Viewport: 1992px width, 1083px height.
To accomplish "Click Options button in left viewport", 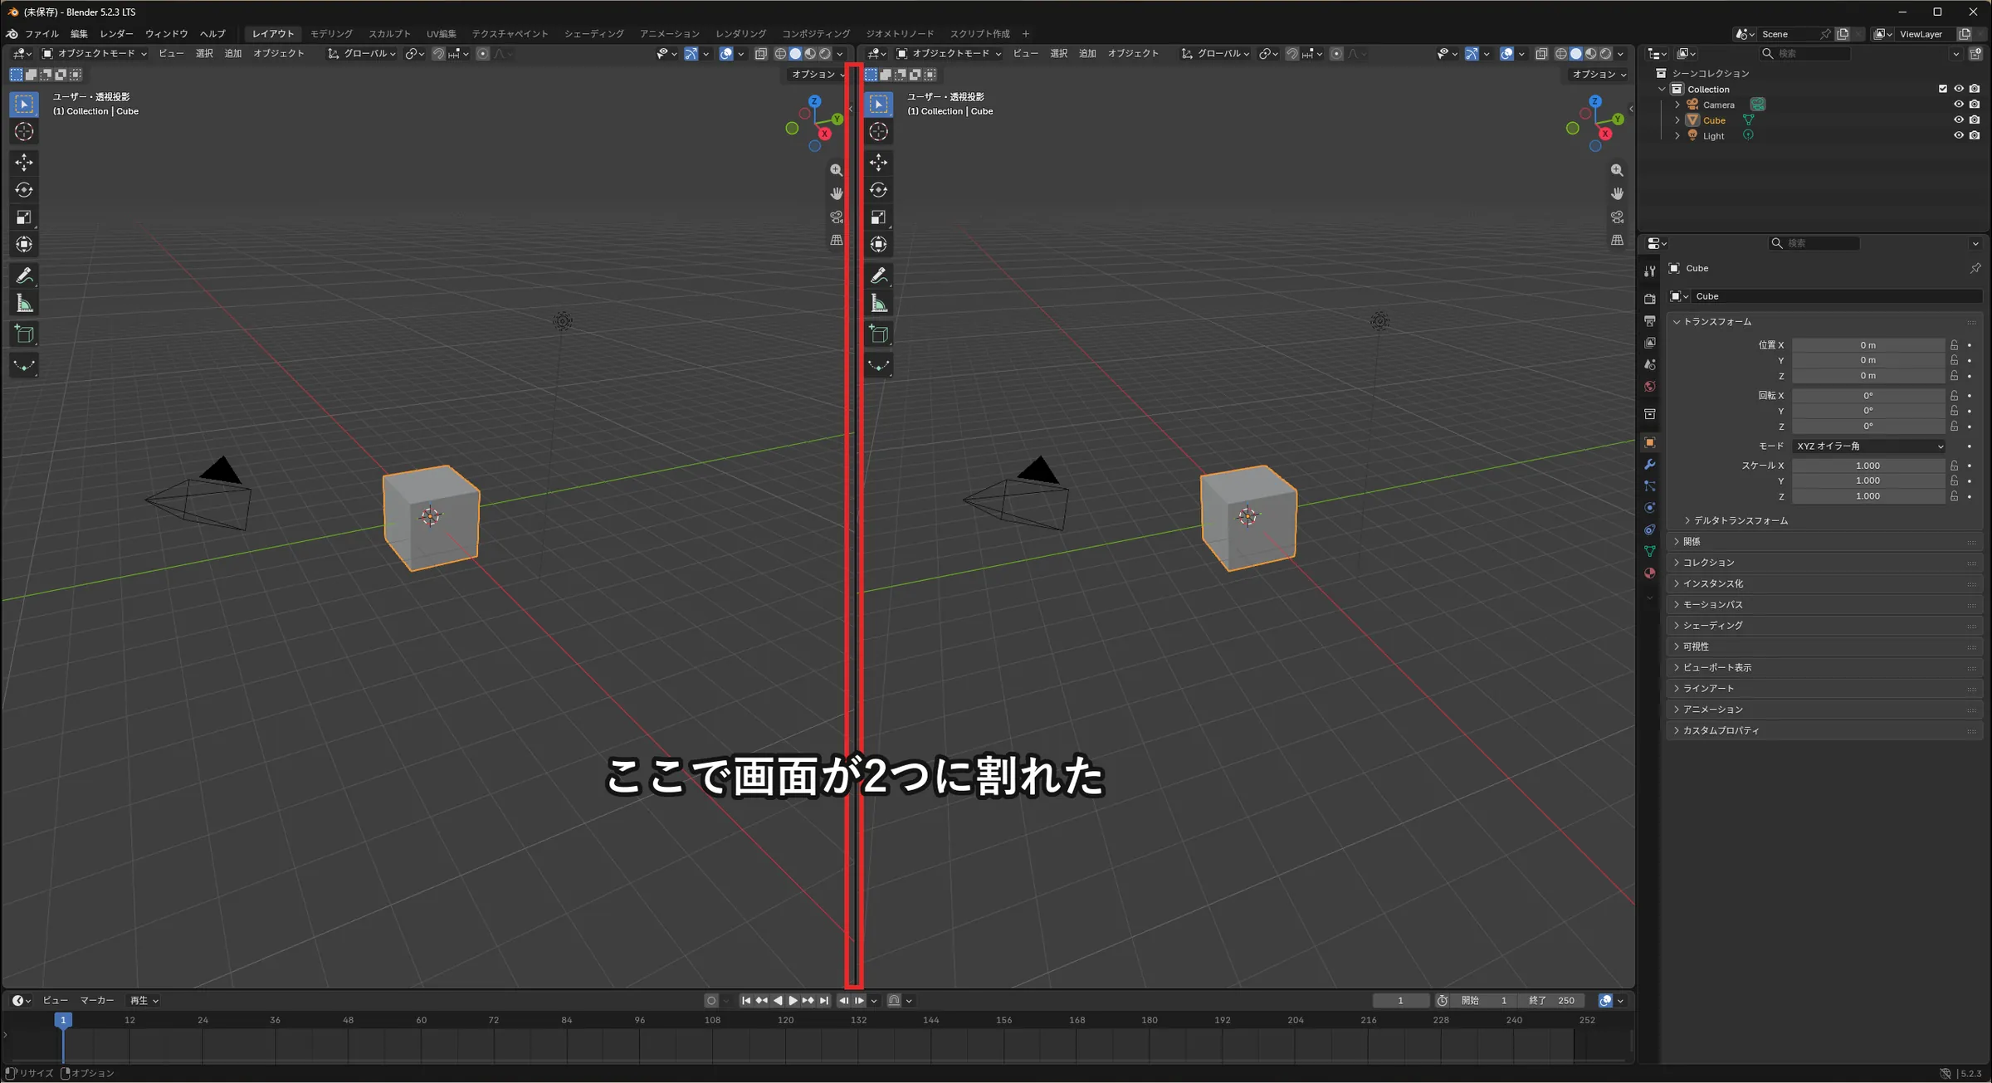I will [x=818, y=74].
